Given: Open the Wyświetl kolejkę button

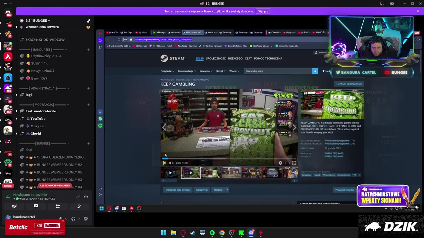Looking at the screenshot, I should 344,190.
